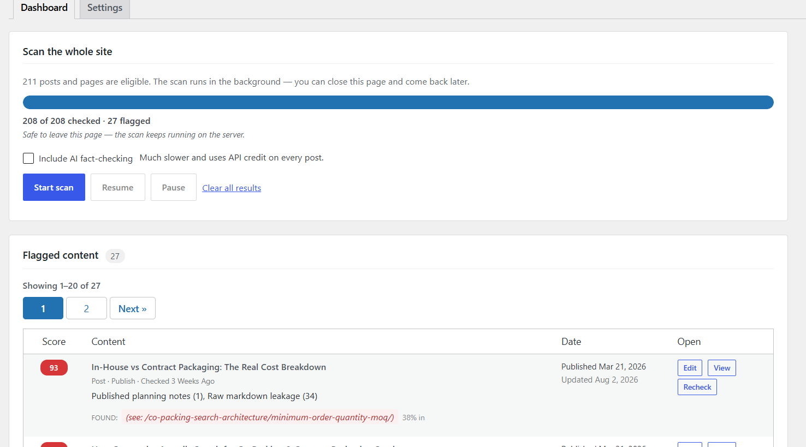Click 'Safe to leave this page' note
Screen dimensions: 806x447
[134, 135]
